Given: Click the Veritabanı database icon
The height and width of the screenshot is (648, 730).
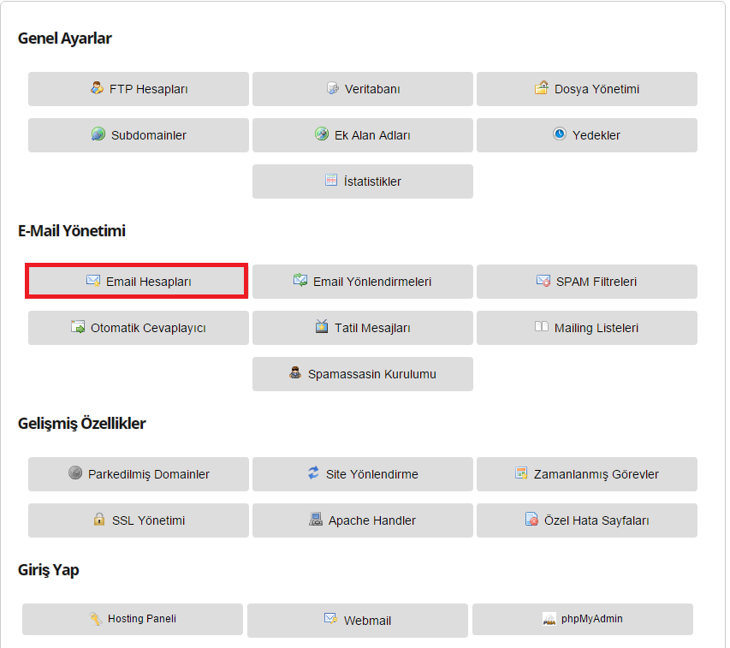Looking at the screenshot, I should click(x=333, y=88).
